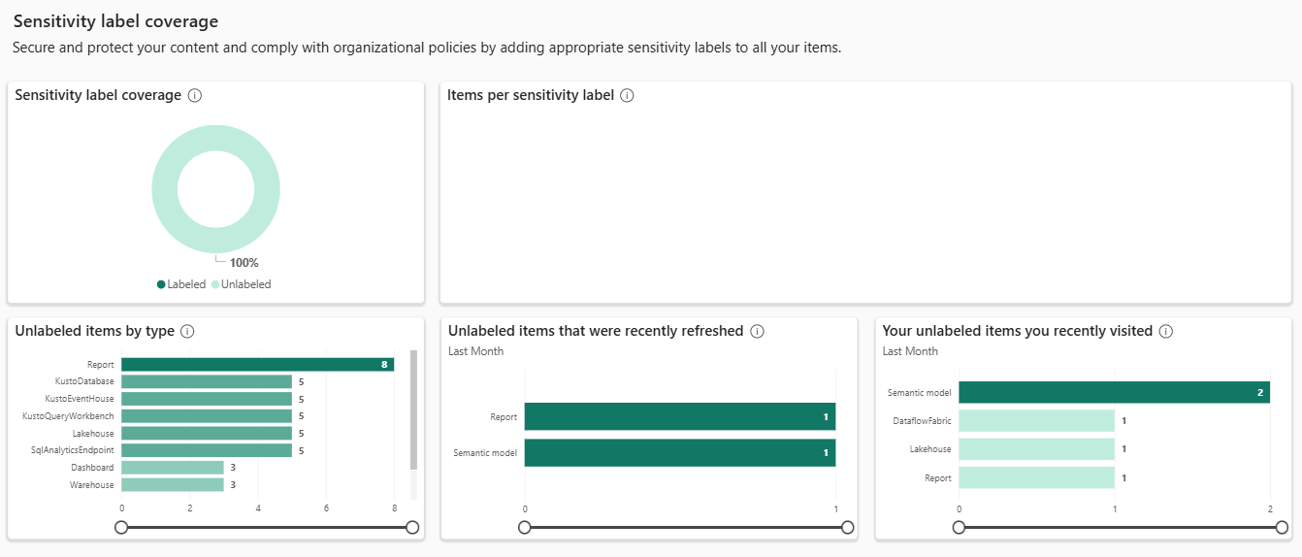The height and width of the screenshot is (557, 1302).
Task: Select the KustoDatabase bar
Action: 206,381
